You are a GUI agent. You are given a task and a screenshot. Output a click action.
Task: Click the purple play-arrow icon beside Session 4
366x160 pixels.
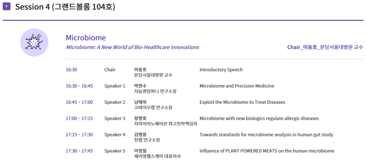6,6
